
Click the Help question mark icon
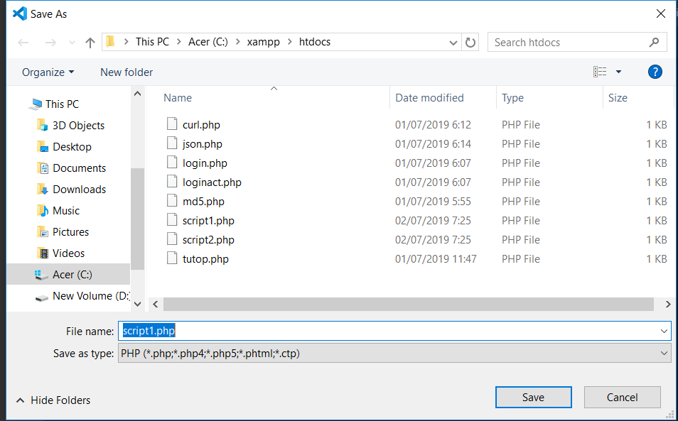[655, 72]
